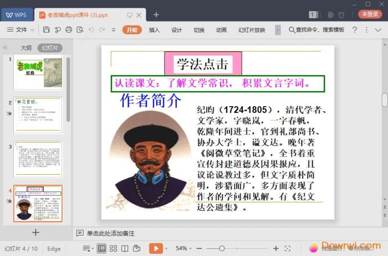Viewport: 388px width, 256px height.
Task: Click the window count badge icon
Action: [x=313, y=14]
